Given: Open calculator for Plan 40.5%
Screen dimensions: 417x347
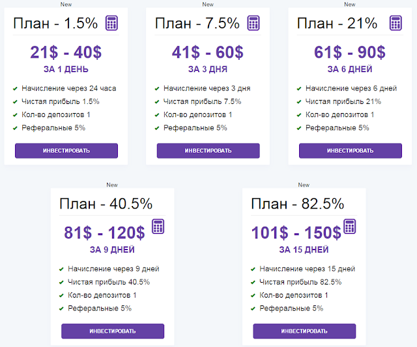Looking at the screenshot, I should (158, 227).
